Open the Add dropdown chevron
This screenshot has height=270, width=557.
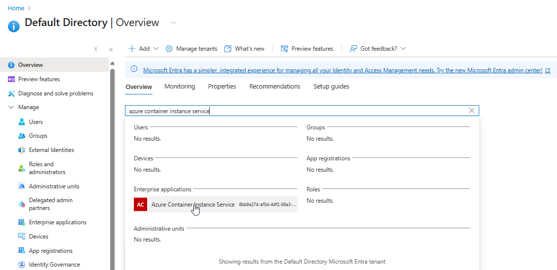coord(155,49)
